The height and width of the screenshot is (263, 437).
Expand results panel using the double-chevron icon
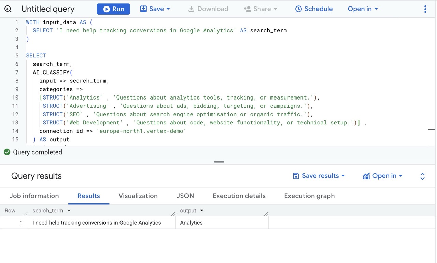(422, 176)
